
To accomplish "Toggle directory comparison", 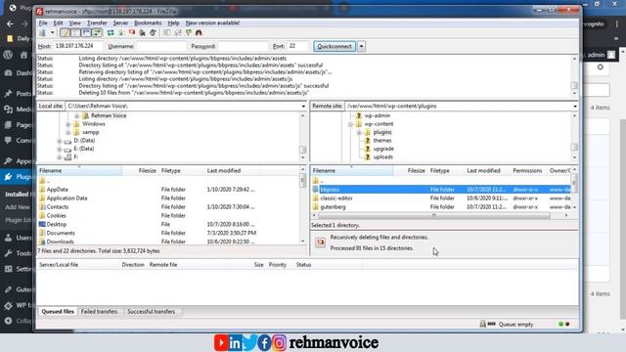I will coord(178,32).
